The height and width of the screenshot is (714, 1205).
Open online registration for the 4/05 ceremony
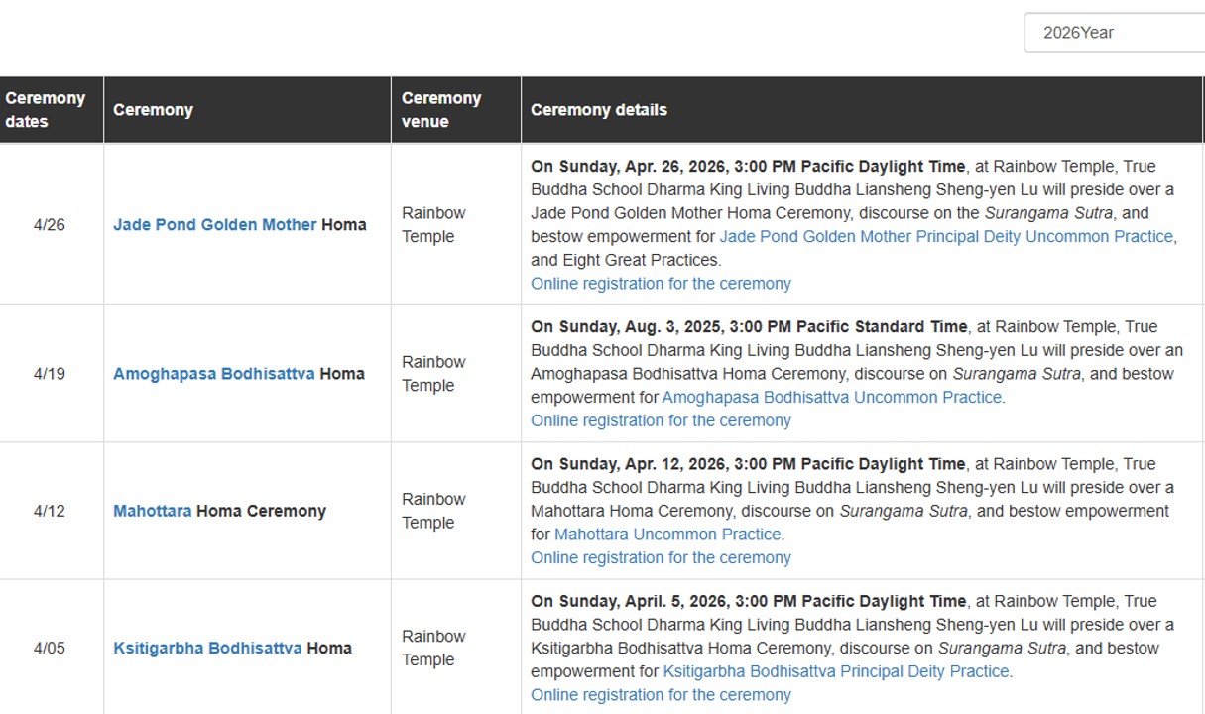tap(661, 695)
